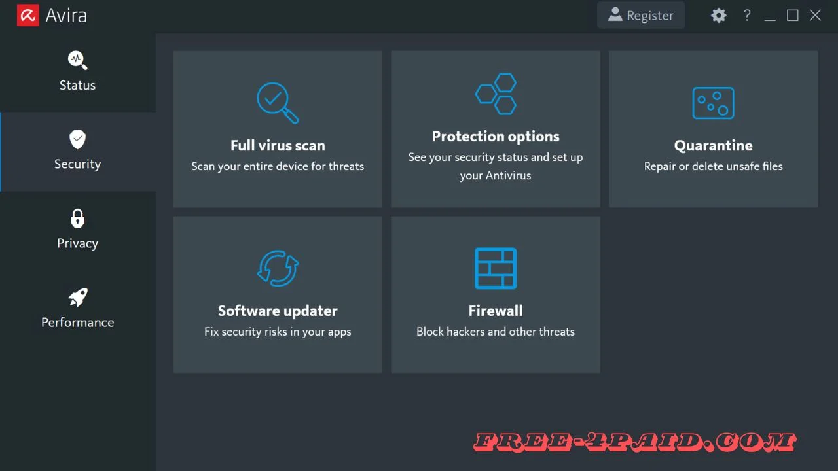The width and height of the screenshot is (838, 471).
Task: Click the Firewall brick wall icon
Action: click(496, 268)
